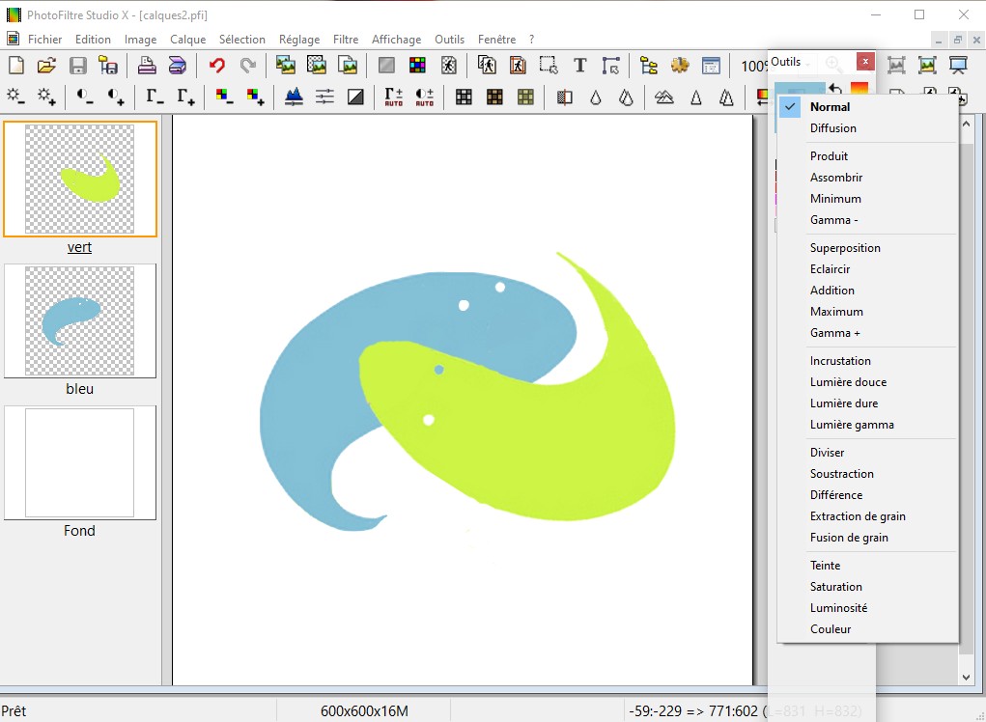The height and width of the screenshot is (722, 986).
Task: Select the checked Normal blend mode
Action: pos(868,107)
